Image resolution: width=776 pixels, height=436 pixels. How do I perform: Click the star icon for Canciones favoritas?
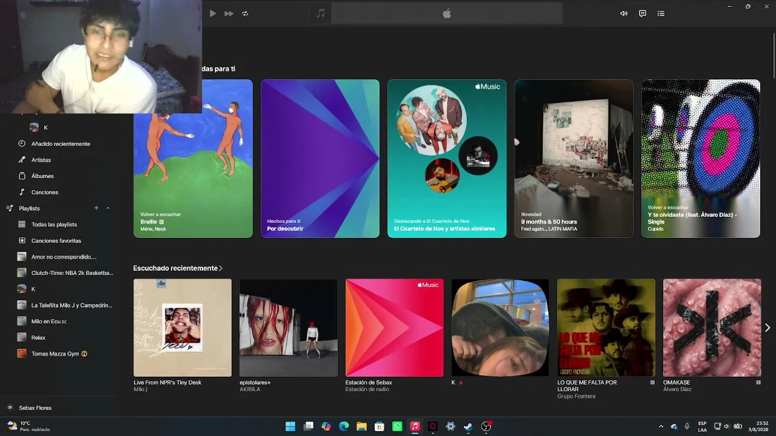pyautogui.click(x=22, y=241)
